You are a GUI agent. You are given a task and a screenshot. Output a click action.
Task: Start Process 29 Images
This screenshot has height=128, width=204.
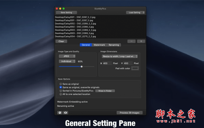point(130,113)
